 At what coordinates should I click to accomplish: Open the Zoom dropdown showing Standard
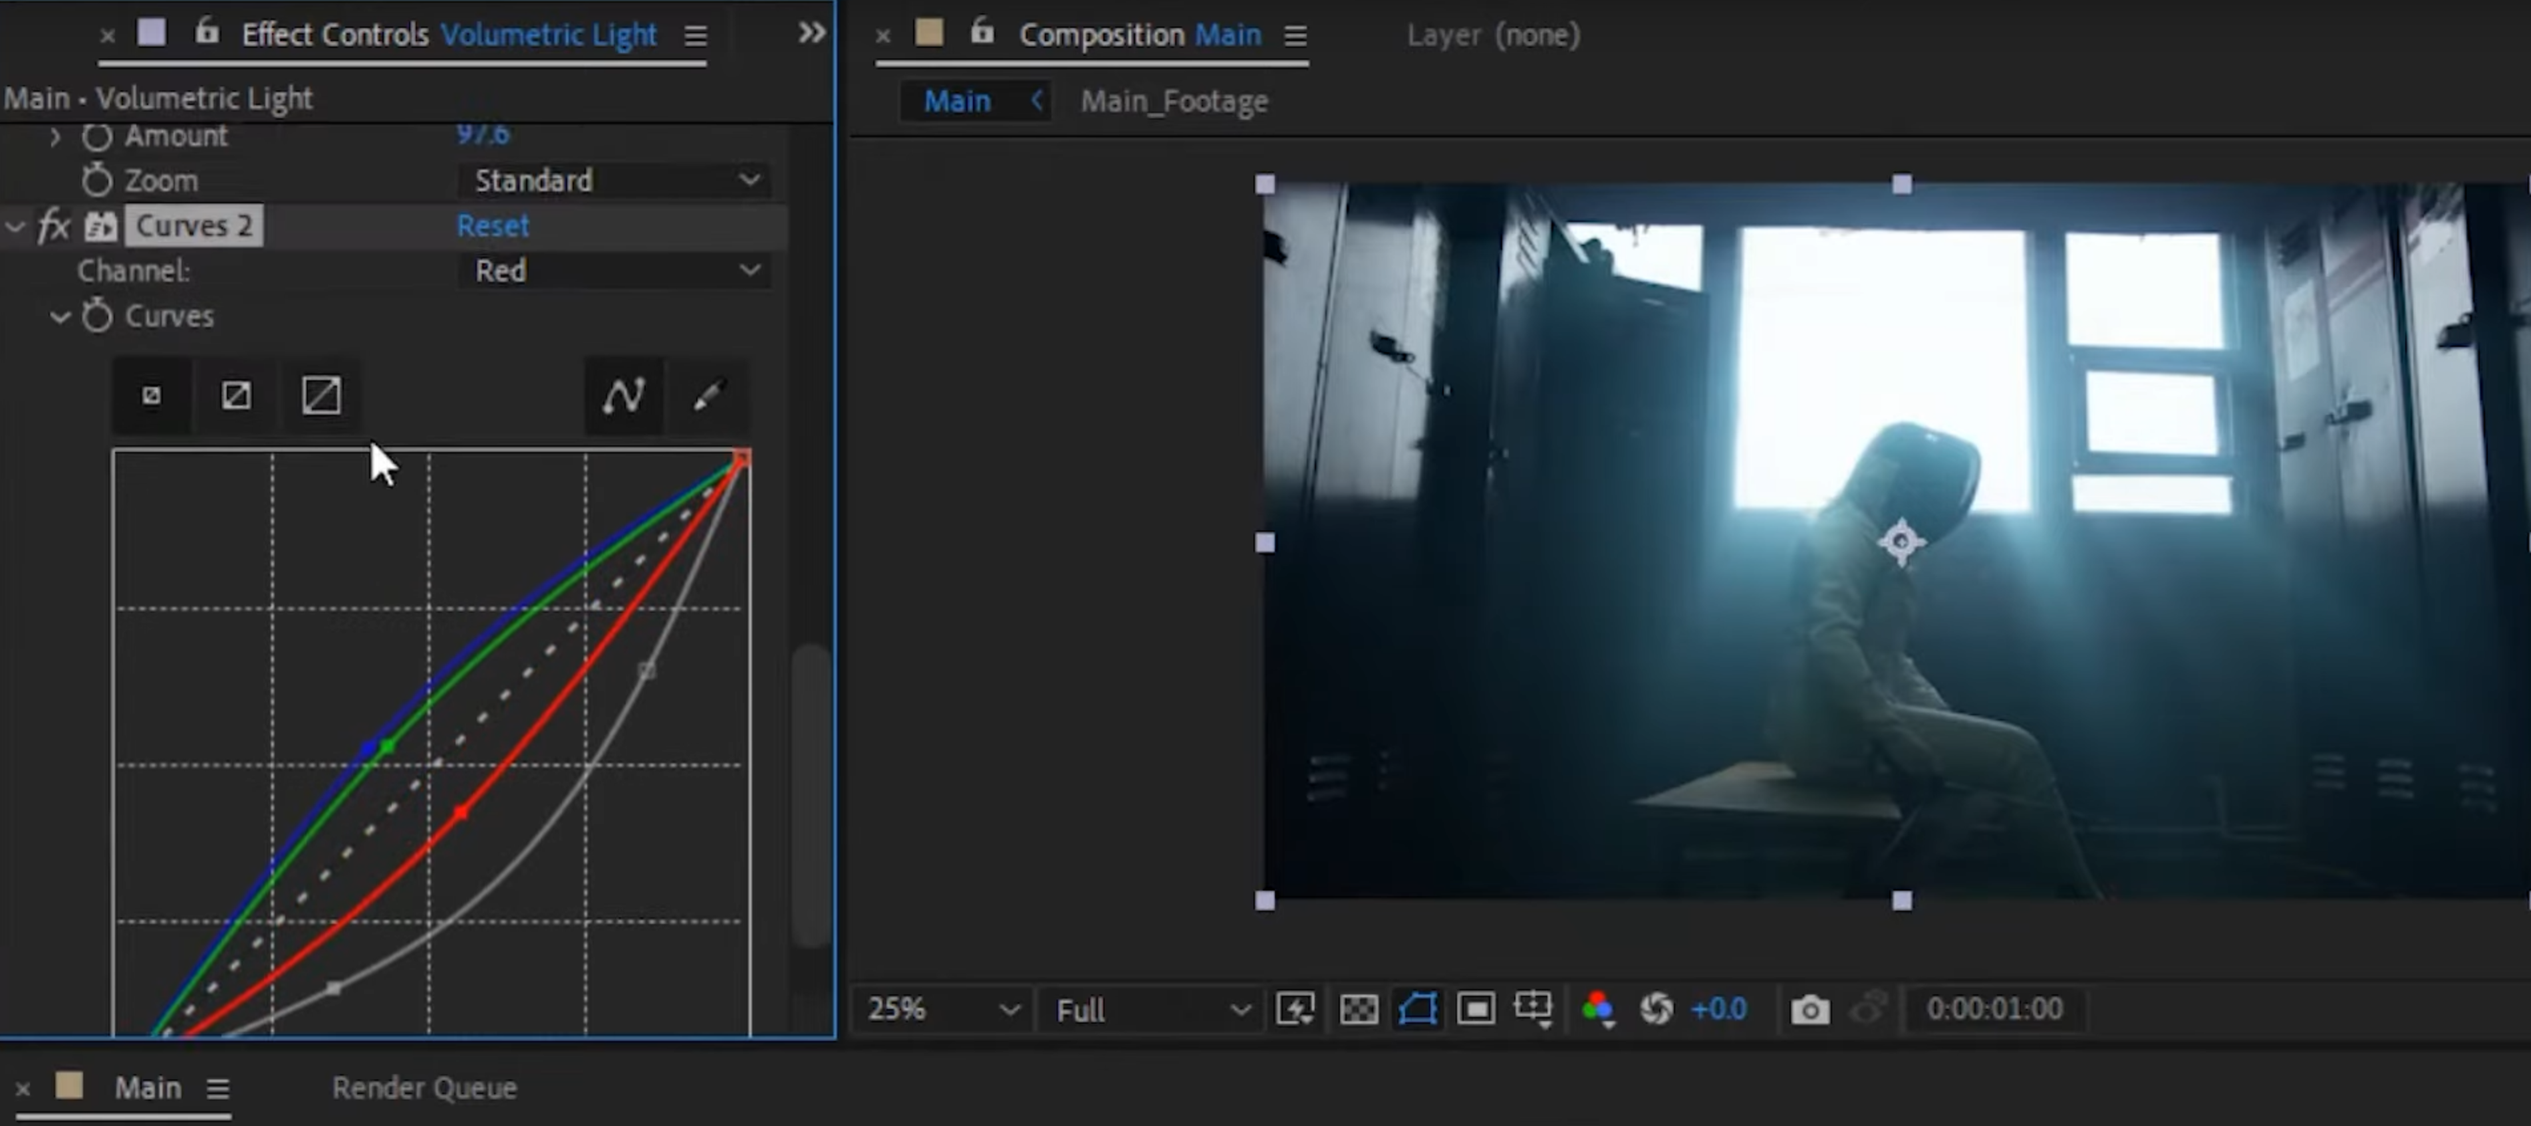615,181
